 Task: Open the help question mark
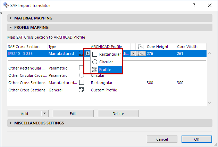194,6
